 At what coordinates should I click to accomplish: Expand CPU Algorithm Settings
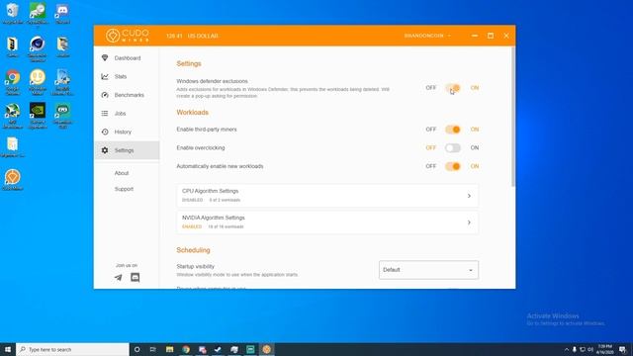tap(327, 196)
